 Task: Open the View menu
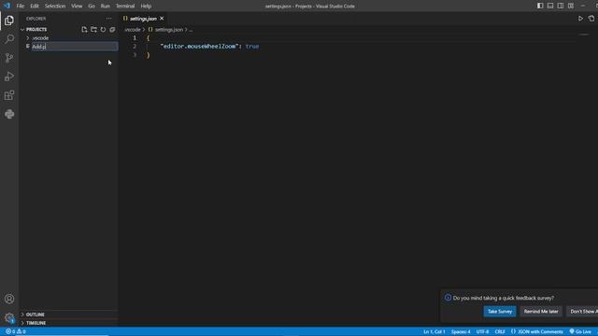(77, 7)
